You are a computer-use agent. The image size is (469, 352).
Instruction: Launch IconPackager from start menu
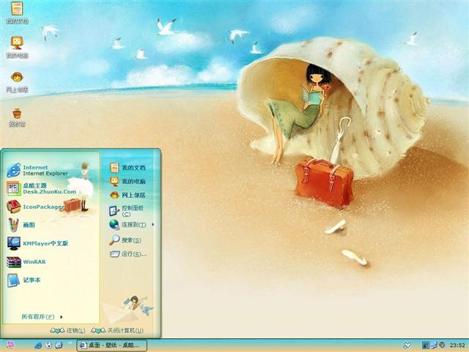35,207
